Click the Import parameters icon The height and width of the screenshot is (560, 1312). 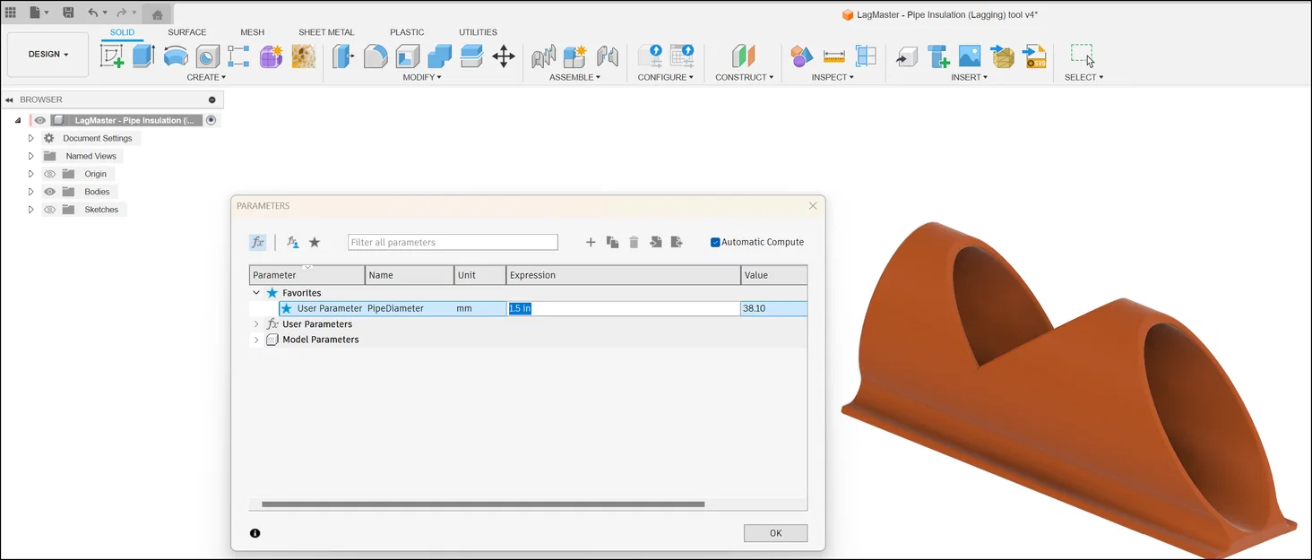click(655, 242)
